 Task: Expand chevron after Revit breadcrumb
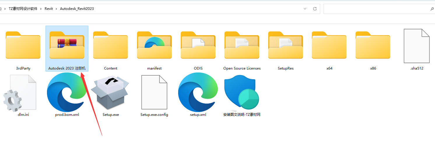pos(57,9)
